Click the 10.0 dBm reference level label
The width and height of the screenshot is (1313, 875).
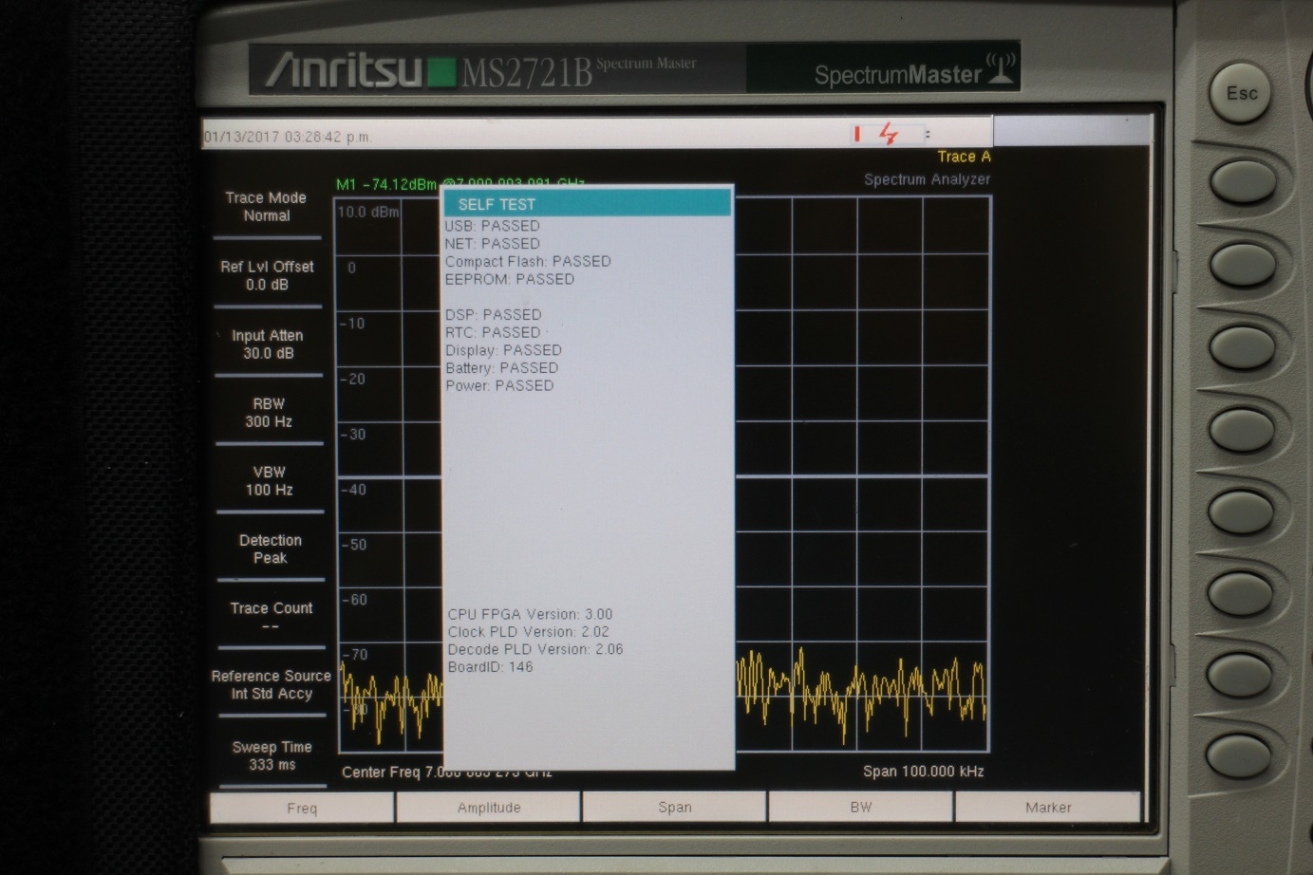(x=368, y=212)
